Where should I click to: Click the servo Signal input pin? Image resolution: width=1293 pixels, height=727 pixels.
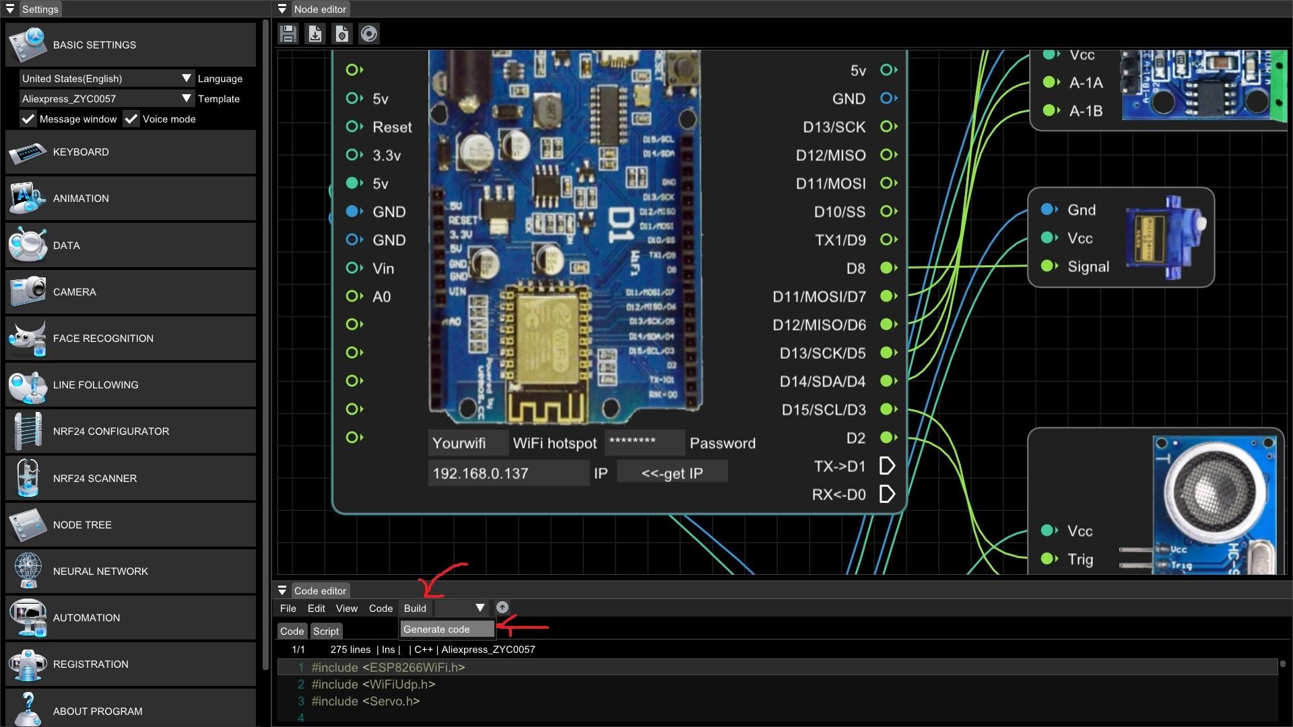1049,266
